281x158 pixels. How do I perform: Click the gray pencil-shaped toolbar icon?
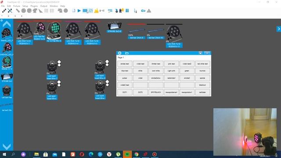click(x=18, y=11)
